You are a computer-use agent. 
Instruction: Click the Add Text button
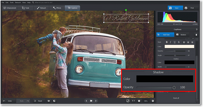pos(165,35)
